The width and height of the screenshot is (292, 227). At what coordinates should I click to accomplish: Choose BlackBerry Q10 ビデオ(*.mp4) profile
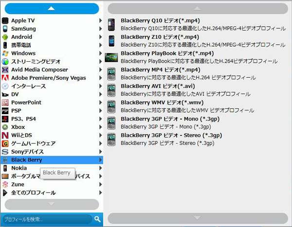coord(160,20)
